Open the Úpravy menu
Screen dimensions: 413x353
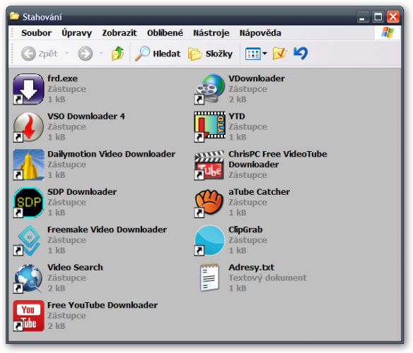pyautogui.click(x=76, y=33)
